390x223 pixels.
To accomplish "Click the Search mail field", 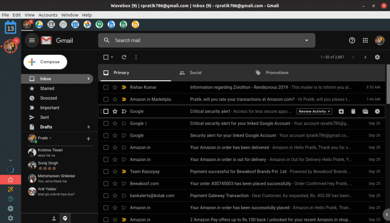I will (207, 40).
